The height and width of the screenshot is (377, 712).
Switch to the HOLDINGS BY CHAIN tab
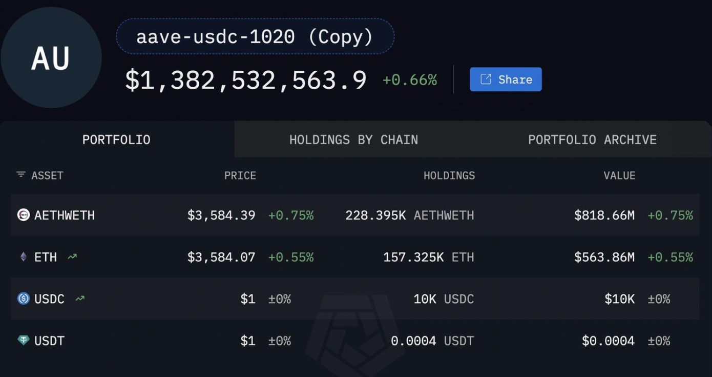[x=353, y=139]
